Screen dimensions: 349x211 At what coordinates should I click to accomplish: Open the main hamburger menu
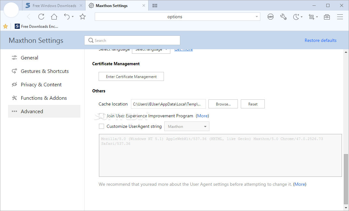pos(340,17)
